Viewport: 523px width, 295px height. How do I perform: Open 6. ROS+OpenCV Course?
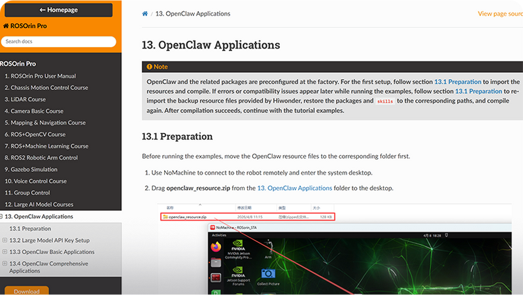point(35,135)
